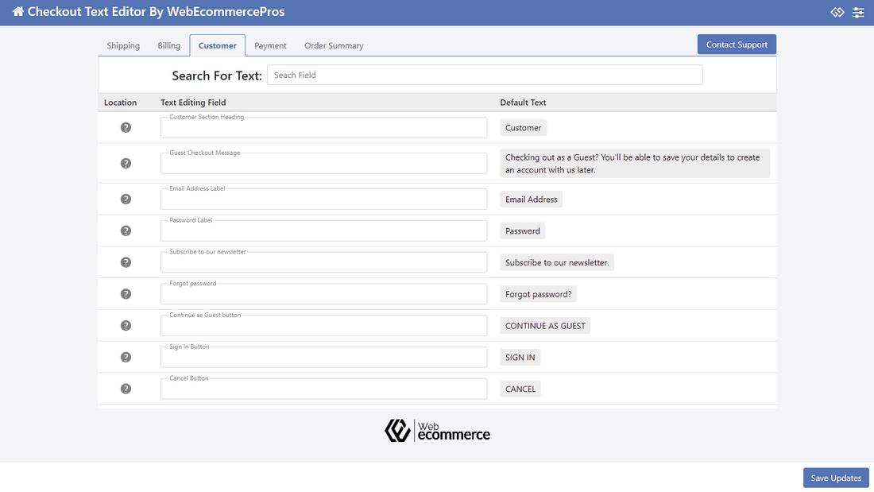Click the Save Updates button
Image resolution: width=874 pixels, height=492 pixels.
coord(836,478)
